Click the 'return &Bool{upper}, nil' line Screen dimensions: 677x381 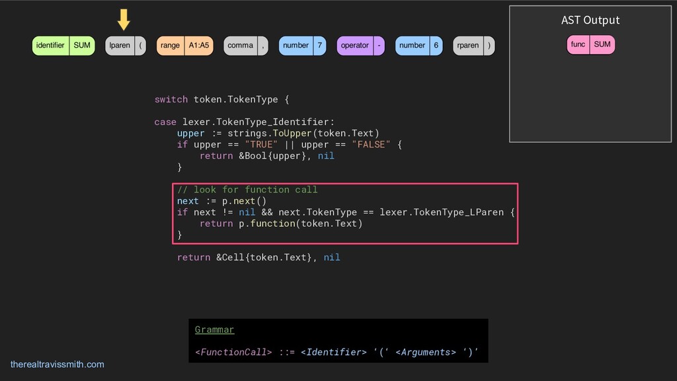click(267, 155)
